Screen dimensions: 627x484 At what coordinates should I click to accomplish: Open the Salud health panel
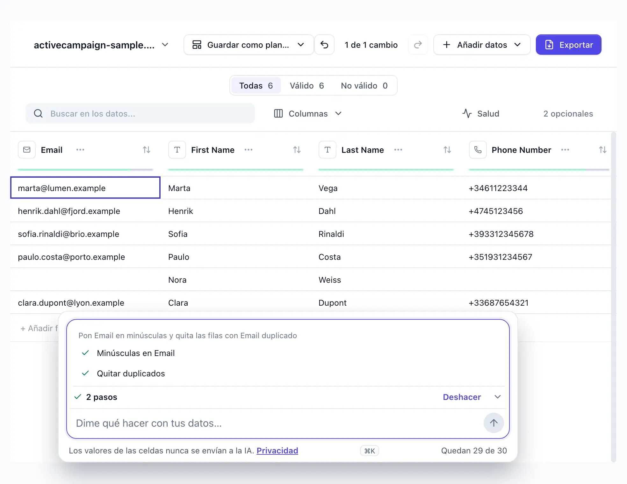[481, 113]
